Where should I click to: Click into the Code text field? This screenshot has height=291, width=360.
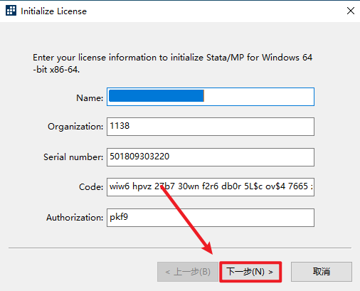pos(211,187)
